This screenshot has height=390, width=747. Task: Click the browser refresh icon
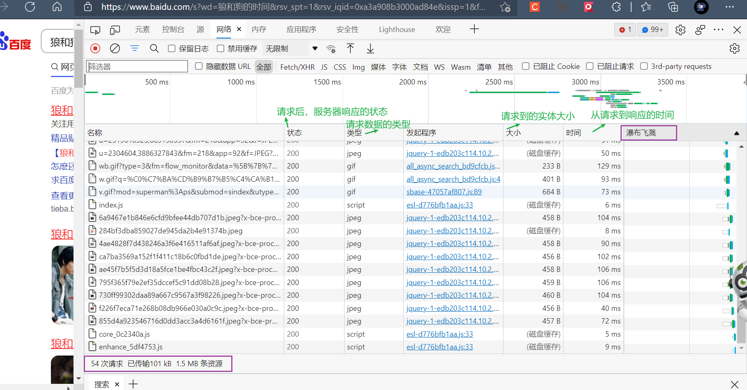30,7
